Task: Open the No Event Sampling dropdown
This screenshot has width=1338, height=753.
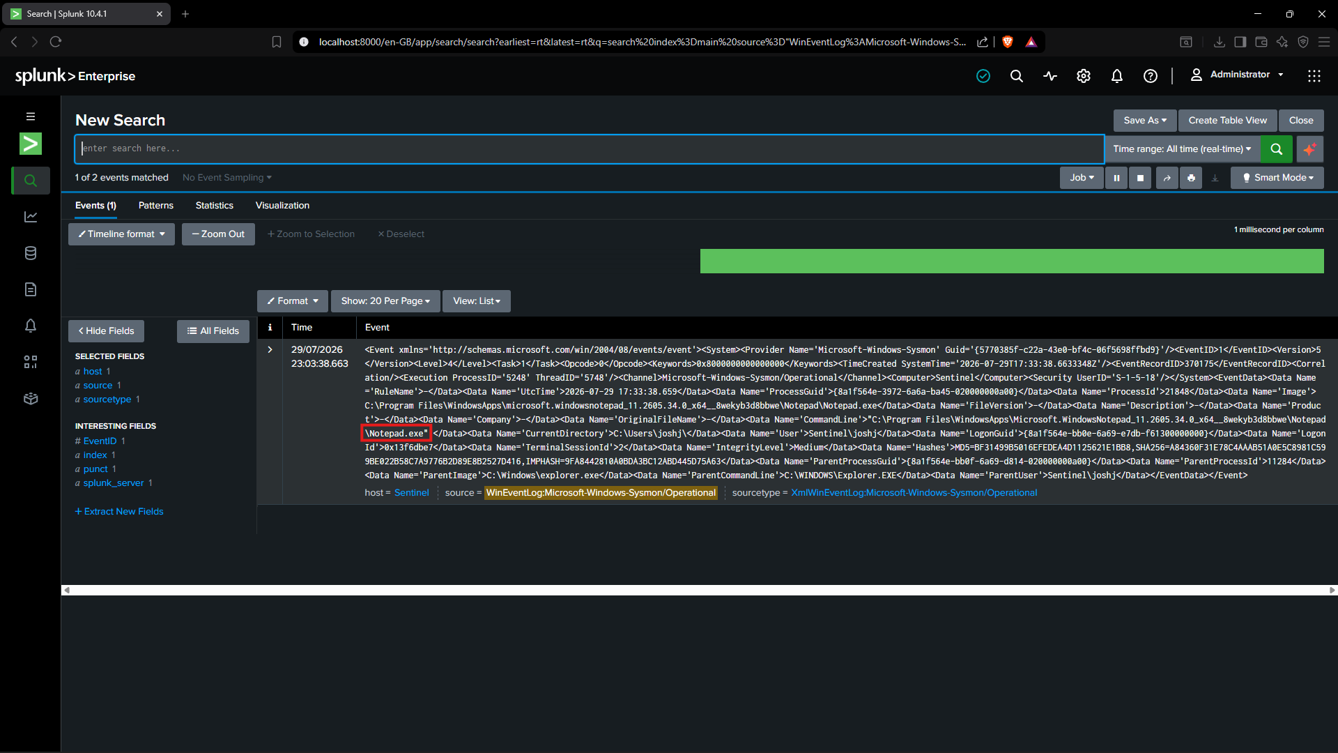Action: (227, 178)
